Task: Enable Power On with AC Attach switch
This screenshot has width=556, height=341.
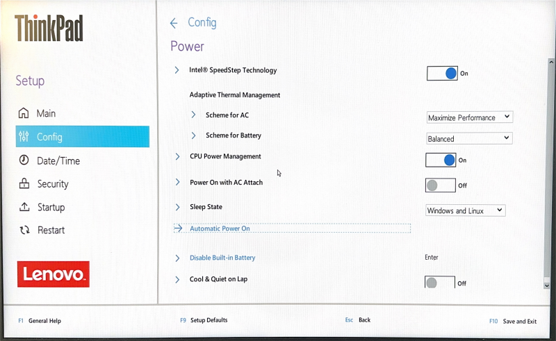Action: tap(441, 185)
